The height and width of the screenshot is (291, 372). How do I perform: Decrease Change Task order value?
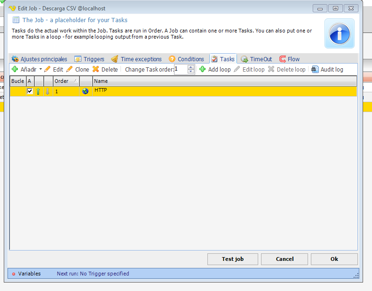pos(190,72)
